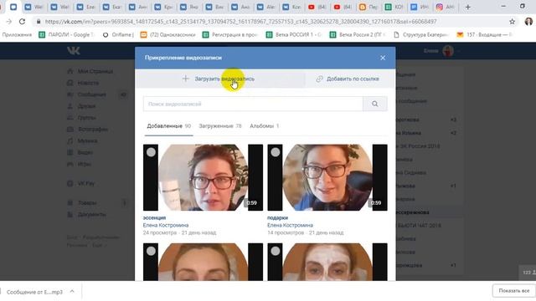Tick the selection circle on the white face mask video
Image resolution: width=536 pixels, height=301 pixels.
click(276, 251)
